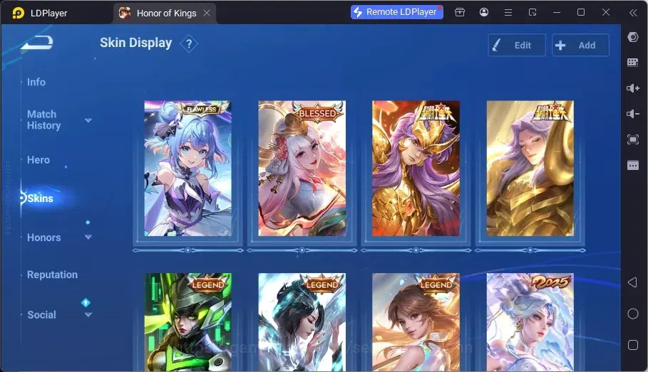Collapse the sidebar with double chevron icon
This screenshot has height=372, width=648.
pos(633,13)
